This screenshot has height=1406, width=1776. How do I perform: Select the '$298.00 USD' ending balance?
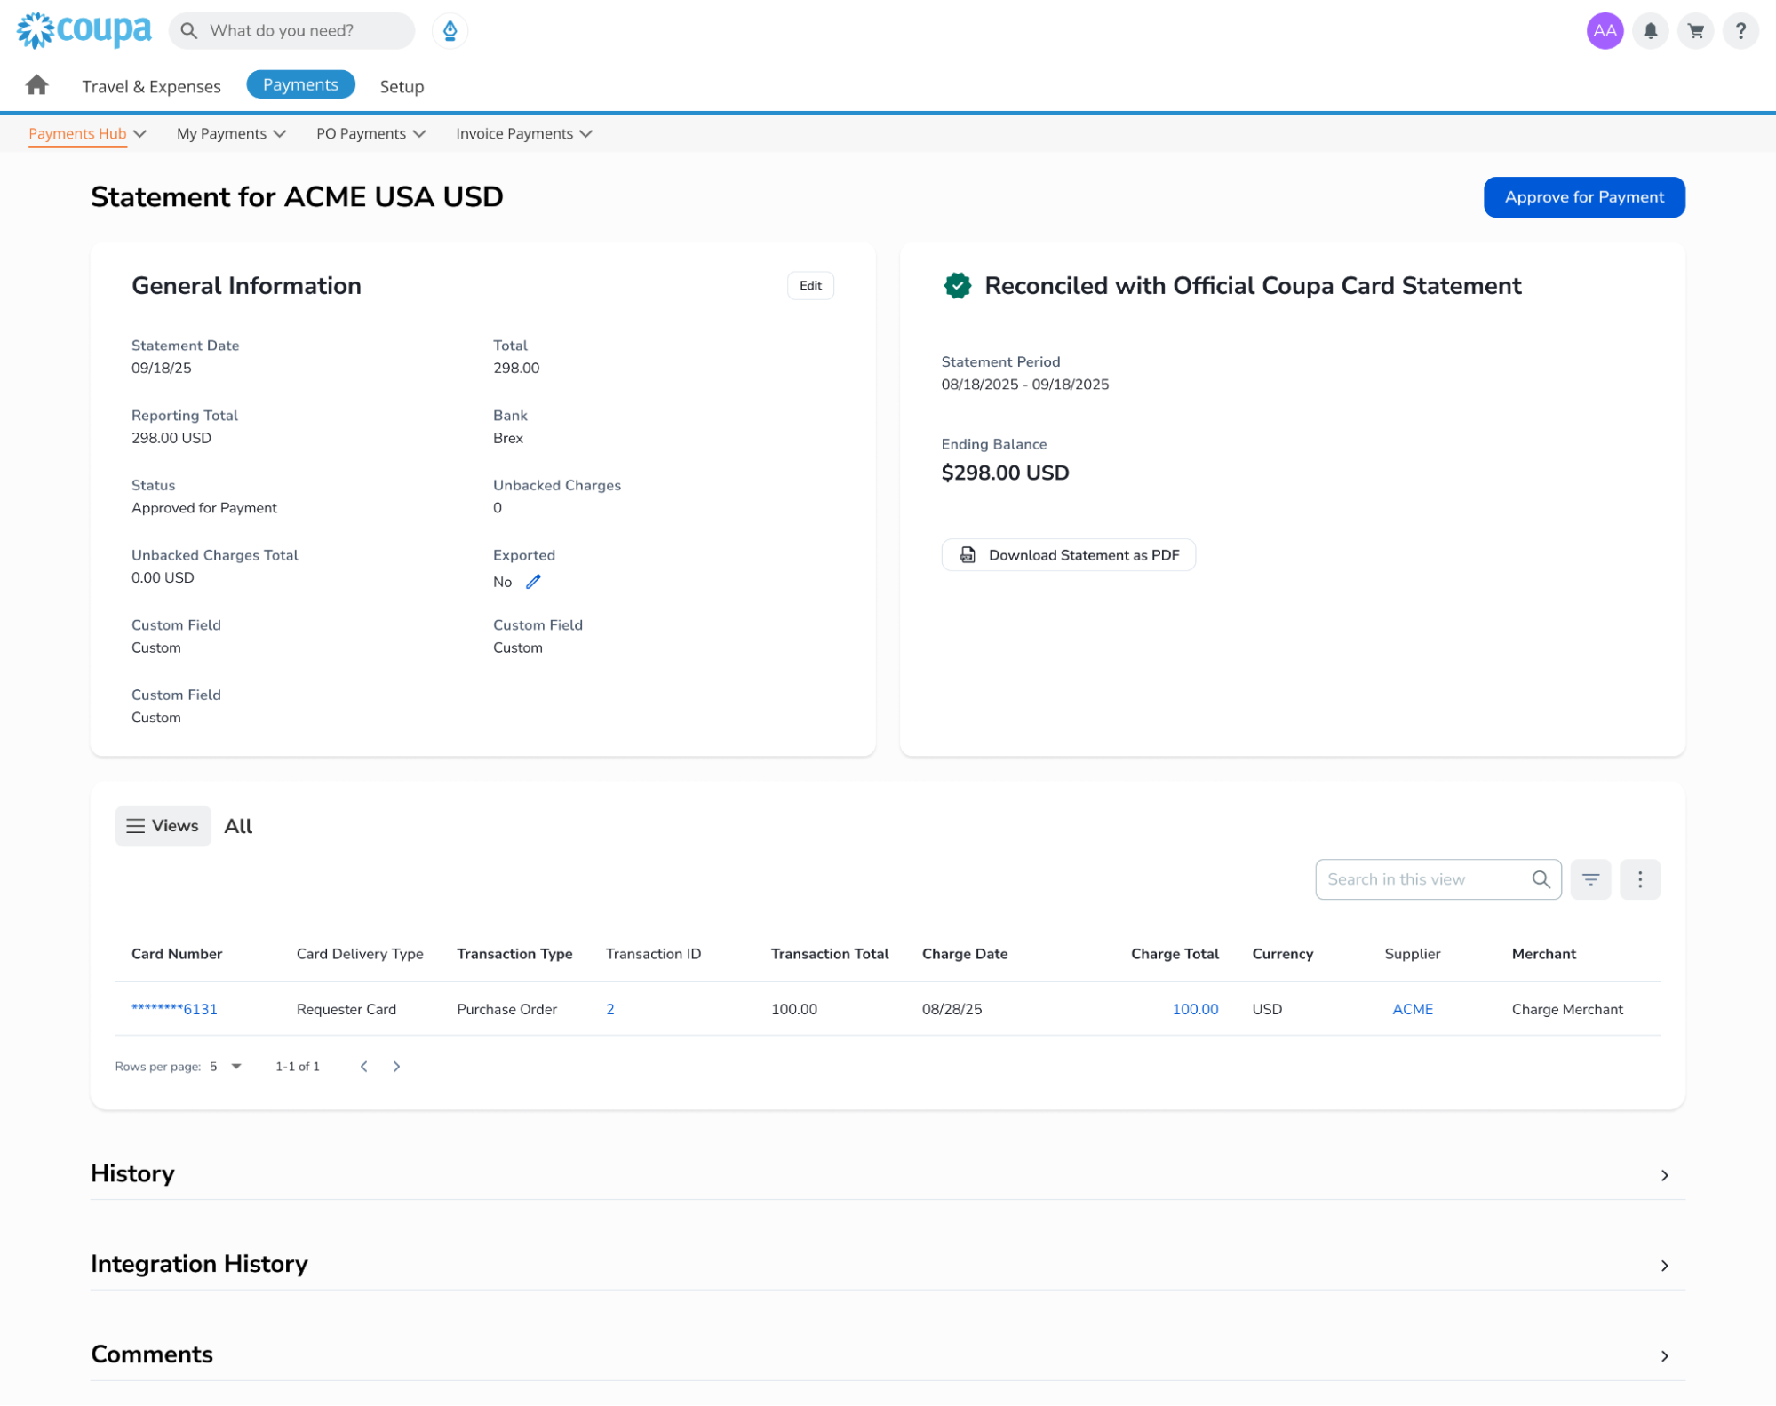pos(1005,473)
